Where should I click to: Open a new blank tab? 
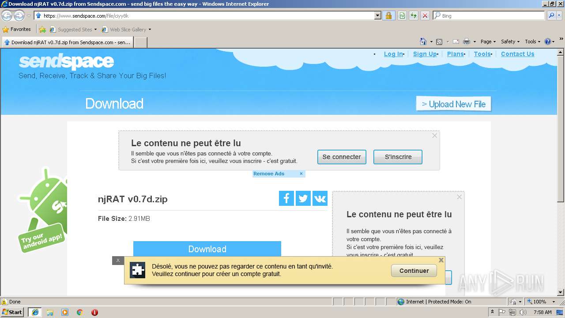(140, 42)
